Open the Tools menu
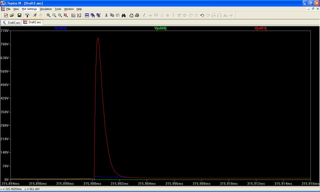The image size is (320, 192). [58, 9]
